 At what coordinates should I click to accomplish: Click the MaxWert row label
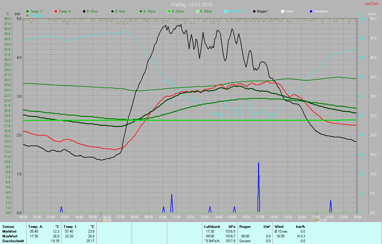click(x=10, y=236)
